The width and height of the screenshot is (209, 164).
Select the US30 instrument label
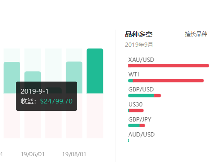136,104
